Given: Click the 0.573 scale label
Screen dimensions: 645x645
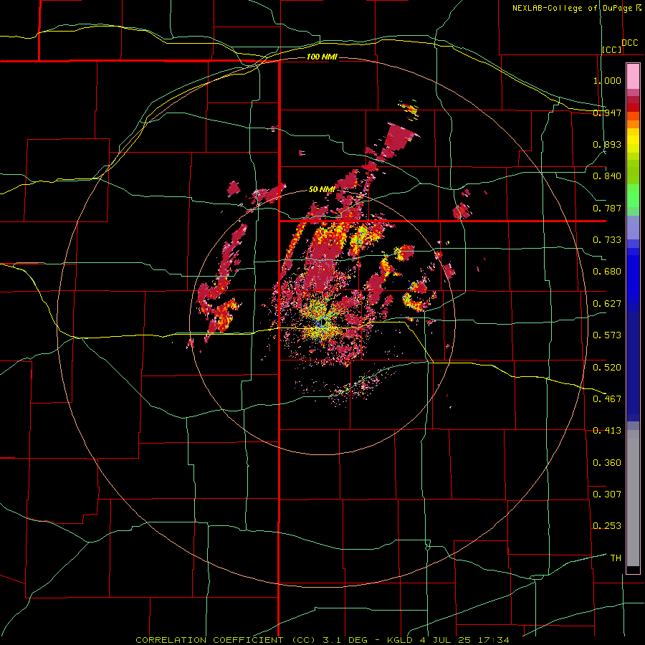Looking at the screenshot, I should pyautogui.click(x=607, y=335).
